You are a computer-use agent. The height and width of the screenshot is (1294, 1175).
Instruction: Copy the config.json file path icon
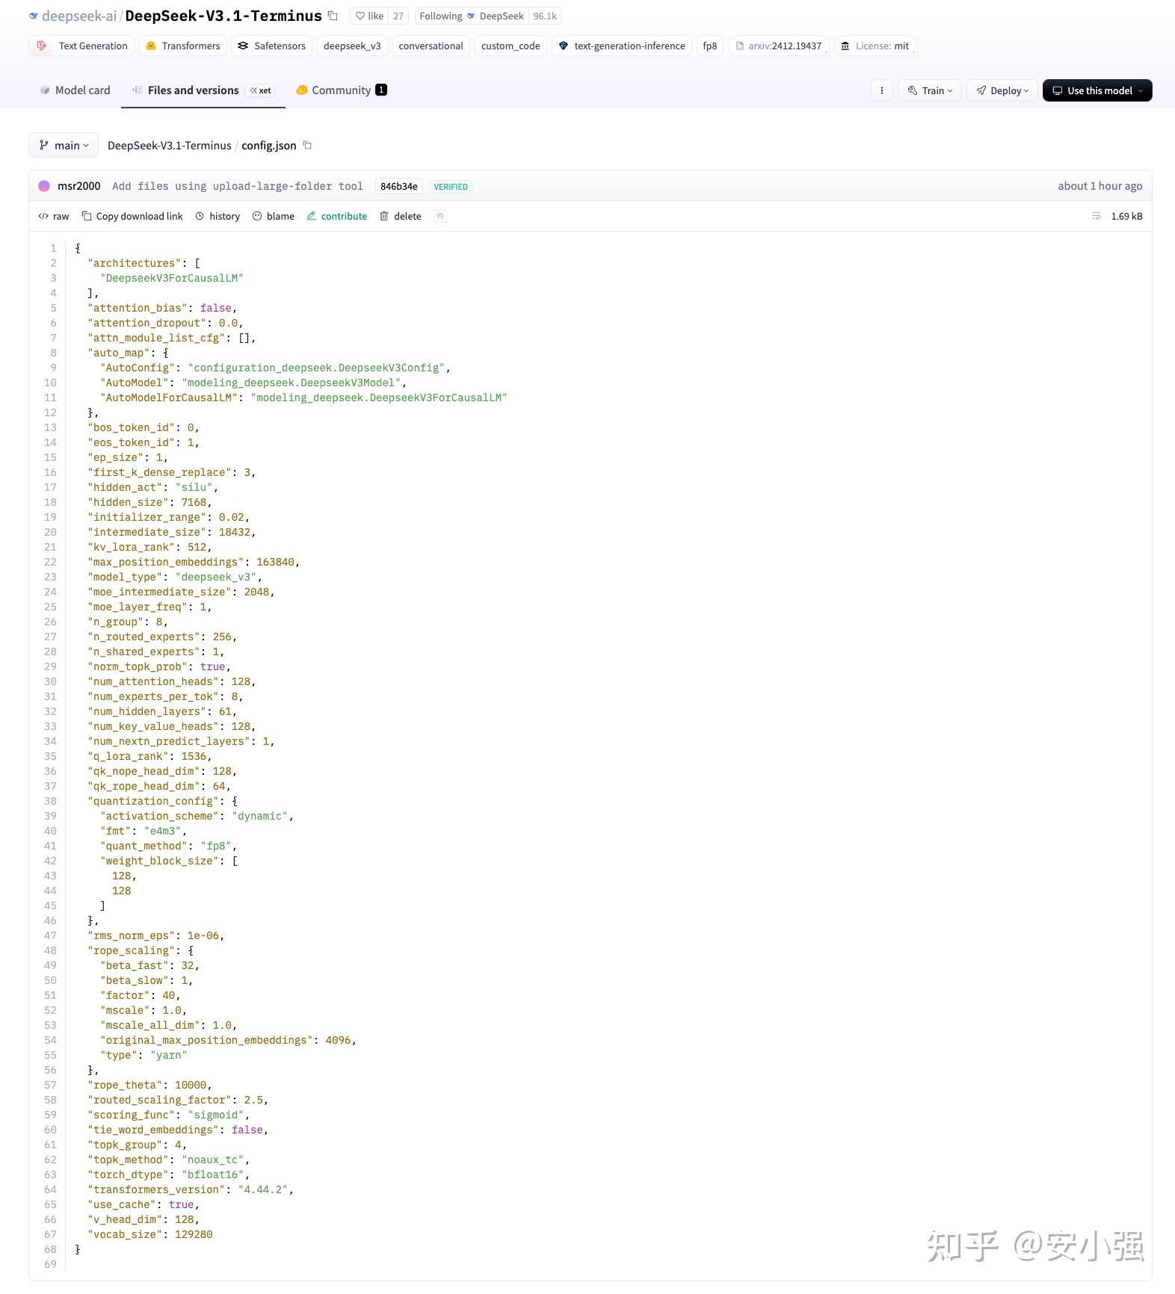307,145
